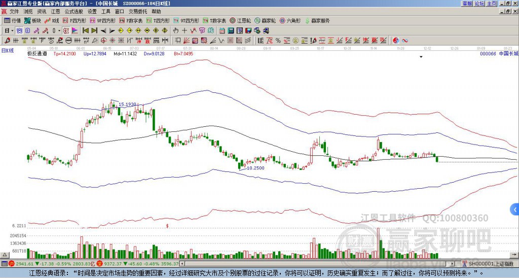Viewport: 519px width, 278px height.
Task: Open the 交易委托 menu
Action: (138, 12)
